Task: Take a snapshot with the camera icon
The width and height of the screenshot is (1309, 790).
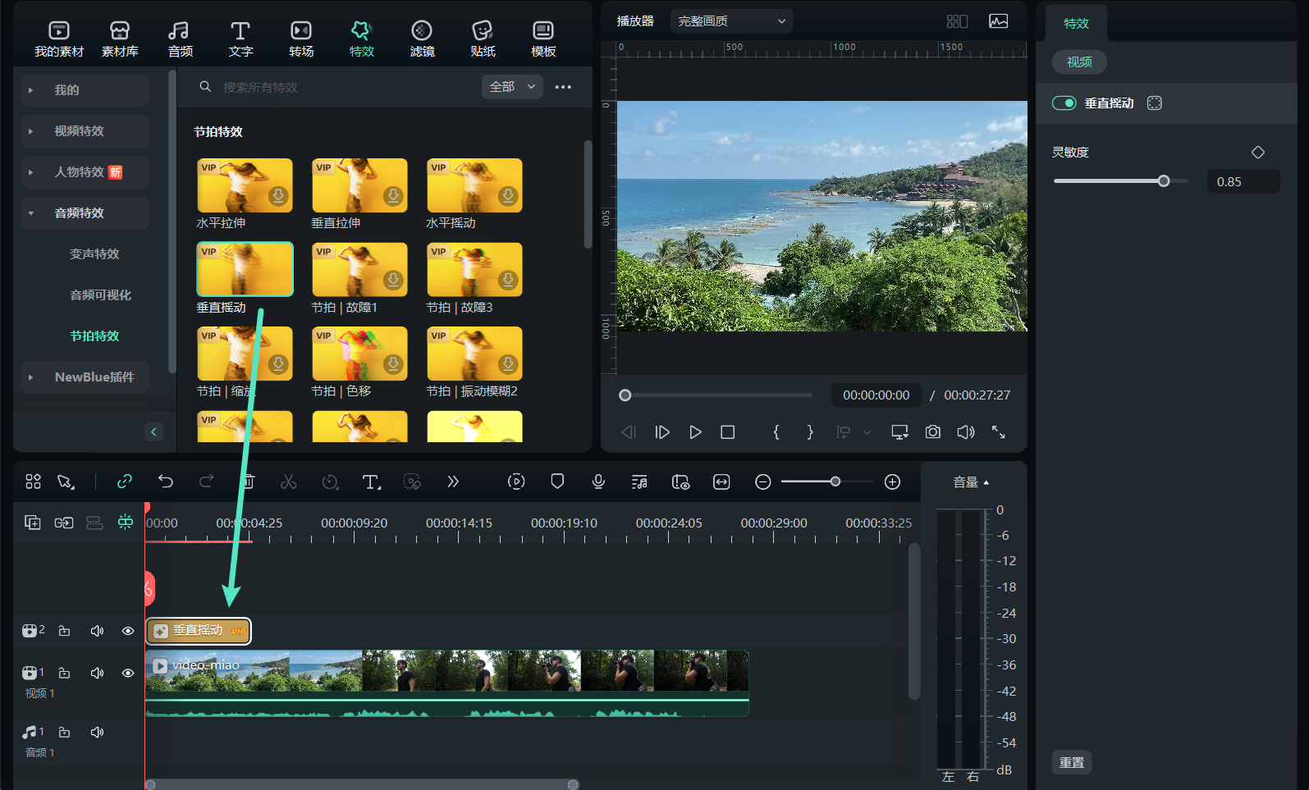Action: 933,432
